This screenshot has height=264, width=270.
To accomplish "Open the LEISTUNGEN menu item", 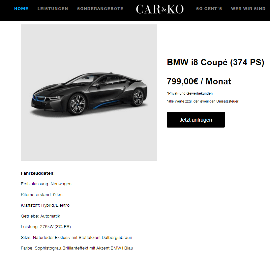I will click(x=53, y=9).
